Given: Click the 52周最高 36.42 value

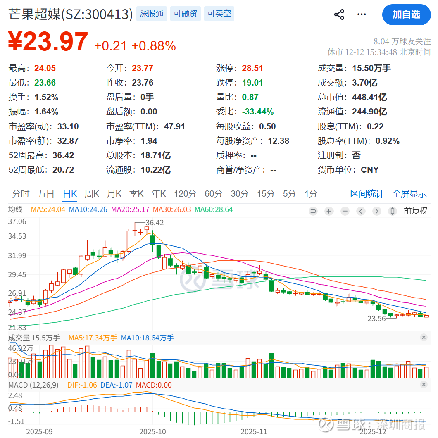Looking at the screenshot, I should coord(63,155).
